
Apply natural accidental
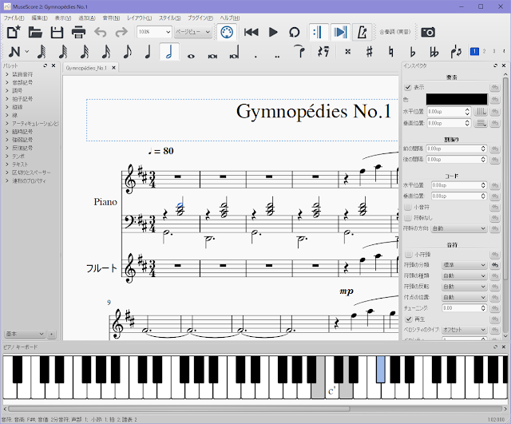pyautogui.click(x=390, y=51)
